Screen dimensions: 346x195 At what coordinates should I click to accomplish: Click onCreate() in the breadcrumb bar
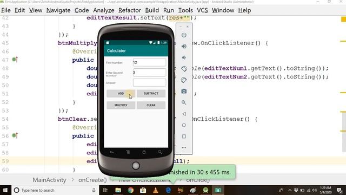point(92,180)
